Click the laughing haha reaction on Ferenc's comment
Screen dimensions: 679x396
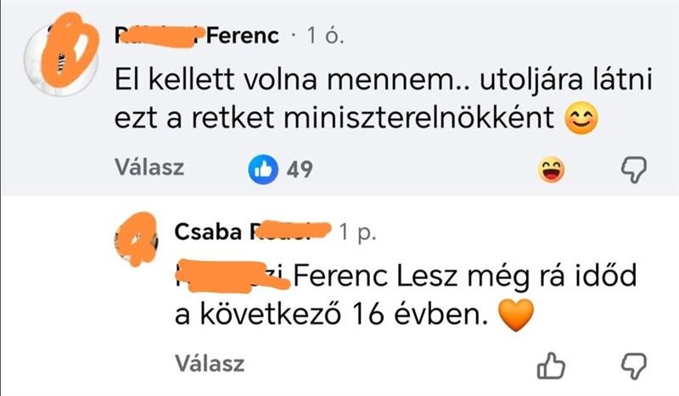(x=553, y=171)
